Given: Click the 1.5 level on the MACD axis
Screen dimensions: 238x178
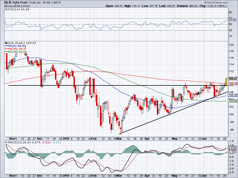Looking at the screenshot, I should coord(232,141).
